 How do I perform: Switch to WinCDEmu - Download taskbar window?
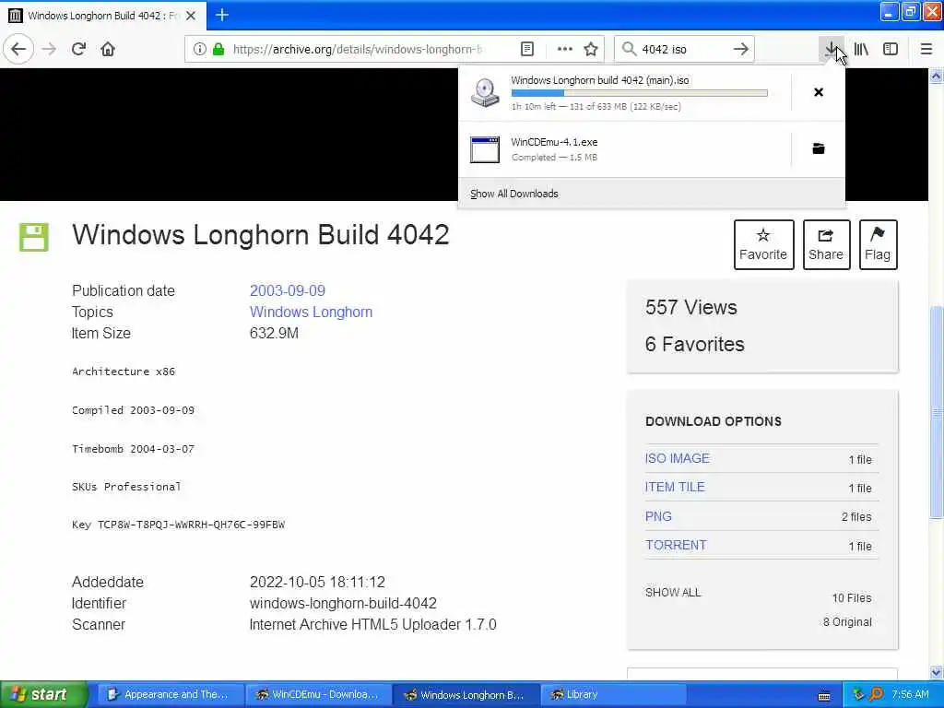(317, 695)
